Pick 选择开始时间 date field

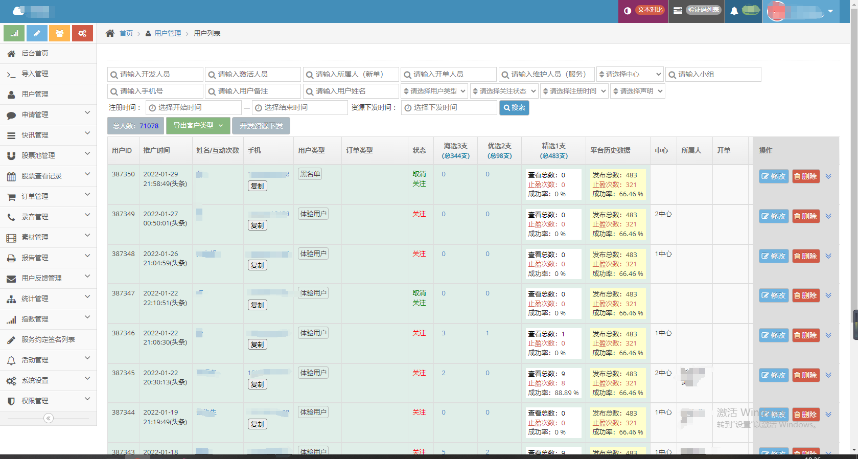click(x=194, y=107)
